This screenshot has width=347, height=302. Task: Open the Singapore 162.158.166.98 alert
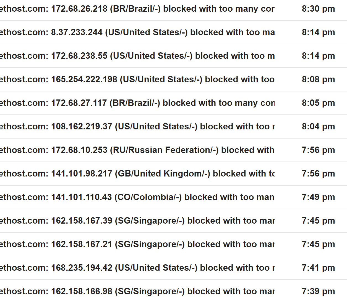(137, 291)
